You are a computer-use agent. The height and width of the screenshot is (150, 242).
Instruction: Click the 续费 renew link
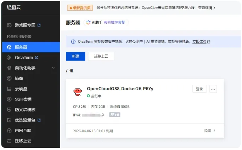(x=207, y=131)
